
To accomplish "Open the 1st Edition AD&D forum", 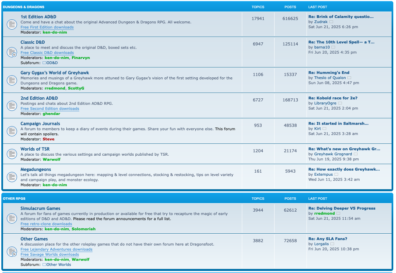I will point(38,17).
